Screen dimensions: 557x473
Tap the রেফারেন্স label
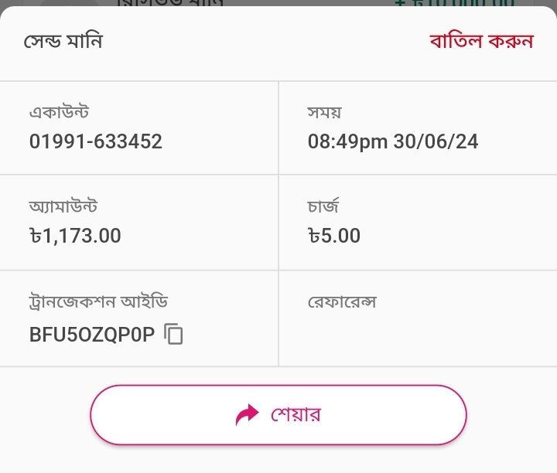(x=341, y=301)
